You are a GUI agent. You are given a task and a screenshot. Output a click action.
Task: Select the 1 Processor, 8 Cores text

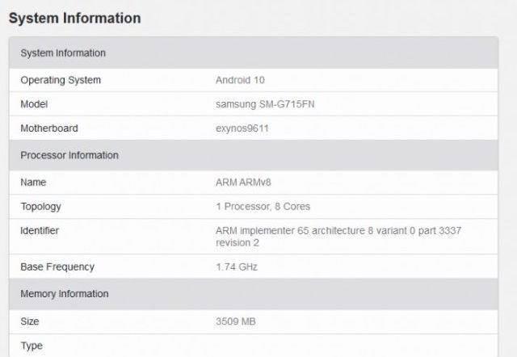[x=263, y=206]
